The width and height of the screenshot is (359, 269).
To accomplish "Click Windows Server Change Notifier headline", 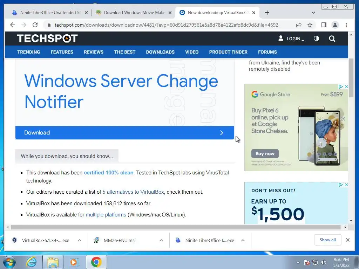I will click(121, 91).
